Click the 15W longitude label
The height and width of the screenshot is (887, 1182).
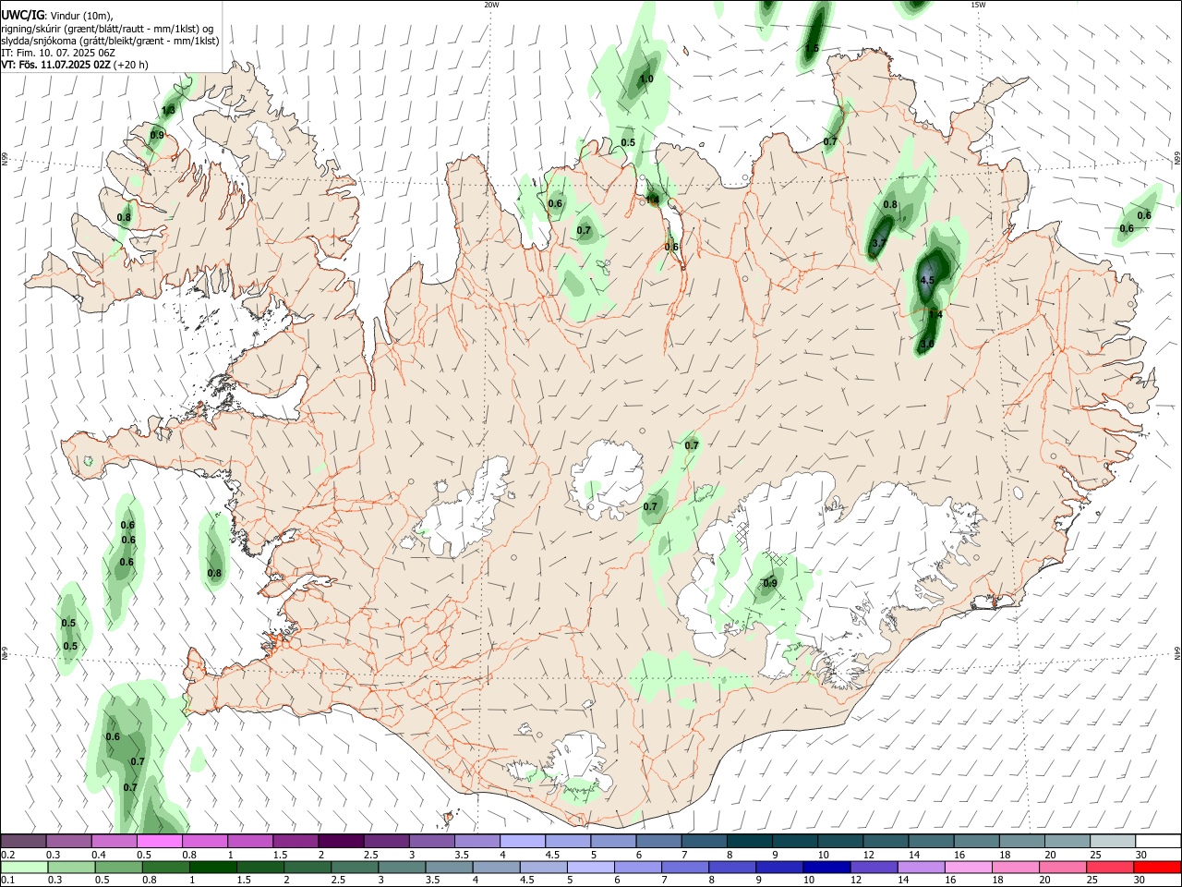[x=978, y=5]
